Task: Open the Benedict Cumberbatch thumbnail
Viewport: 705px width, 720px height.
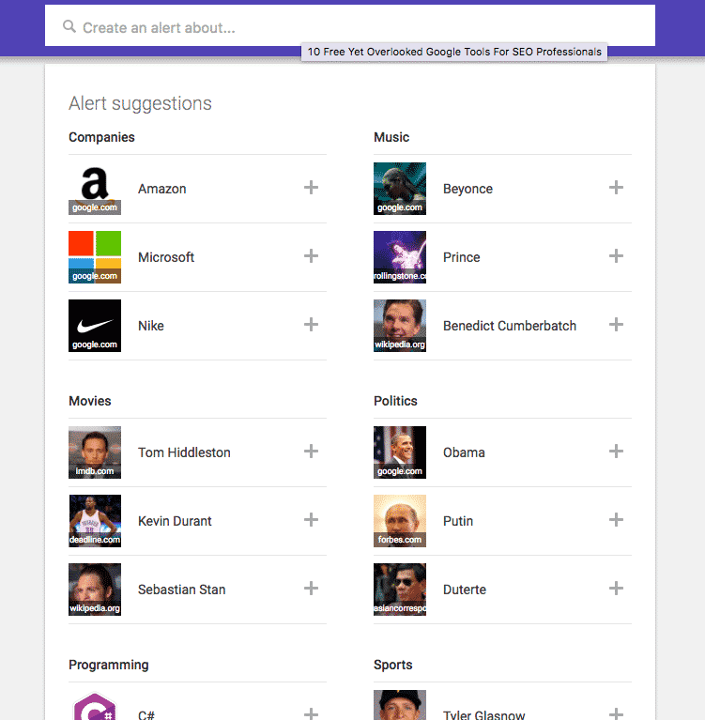Action: 400,326
